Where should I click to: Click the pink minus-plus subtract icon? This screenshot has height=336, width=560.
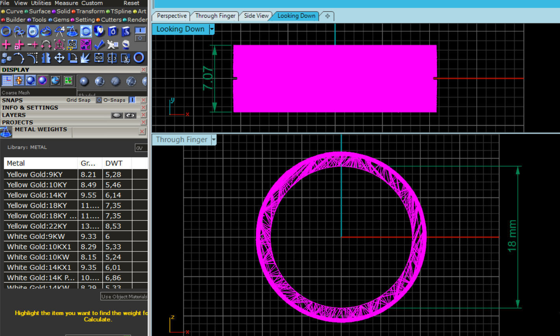click(33, 44)
